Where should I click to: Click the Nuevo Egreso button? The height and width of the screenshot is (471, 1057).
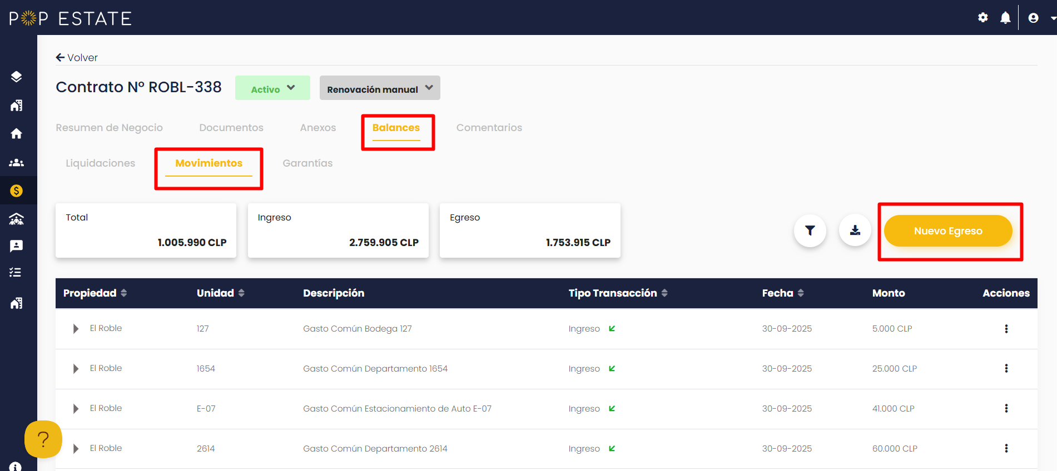pyautogui.click(x=948, y=231)
